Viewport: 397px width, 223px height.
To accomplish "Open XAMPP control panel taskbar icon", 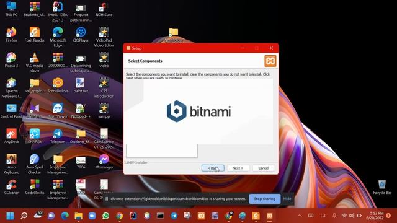I will [201, 216].
